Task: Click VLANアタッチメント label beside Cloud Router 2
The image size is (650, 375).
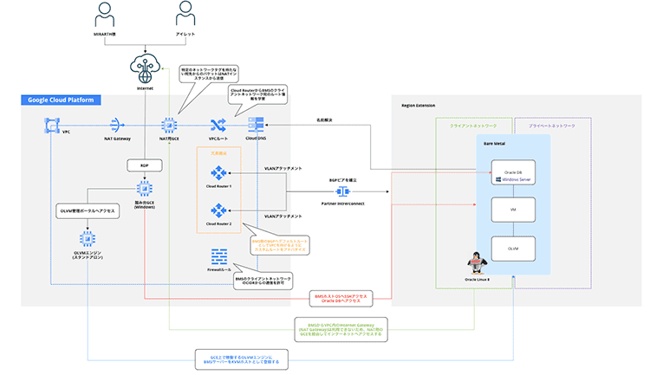Action: click(283, 217)
